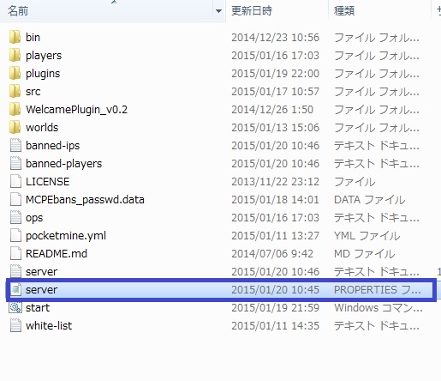Click the start Windows command file icon
441x381 pixels.
tap(15, 307)
